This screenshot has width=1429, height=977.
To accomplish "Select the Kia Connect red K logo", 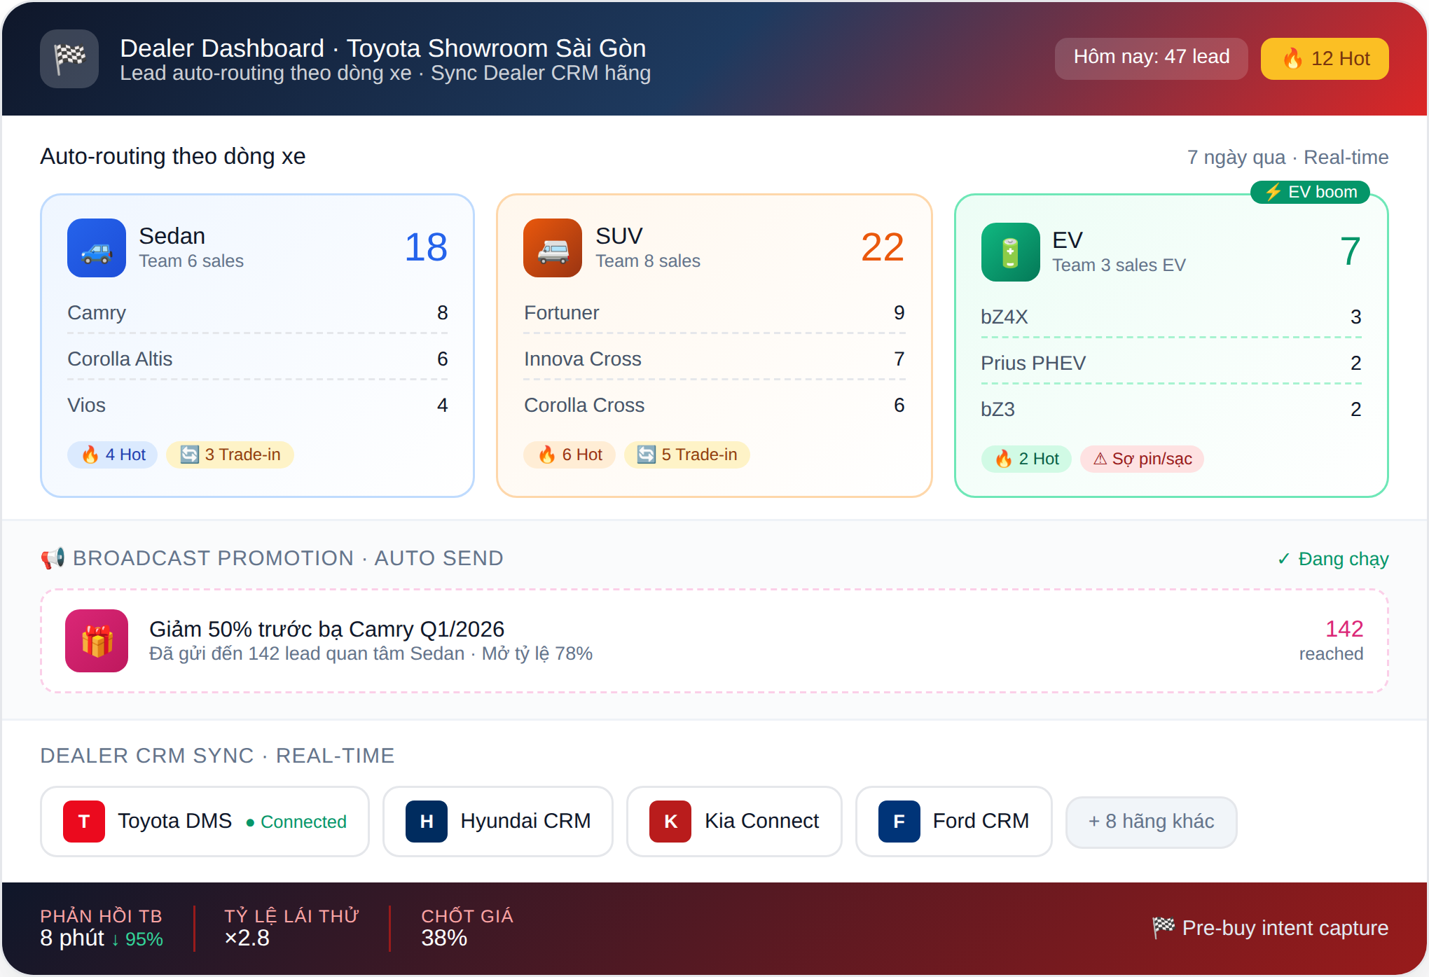I will click(x=670, y=822).
